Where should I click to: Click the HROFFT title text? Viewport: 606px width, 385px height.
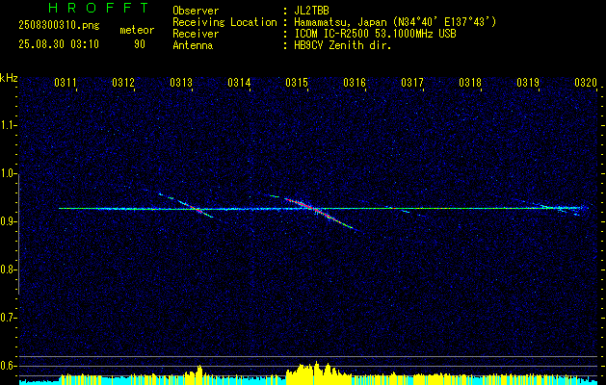99,8
